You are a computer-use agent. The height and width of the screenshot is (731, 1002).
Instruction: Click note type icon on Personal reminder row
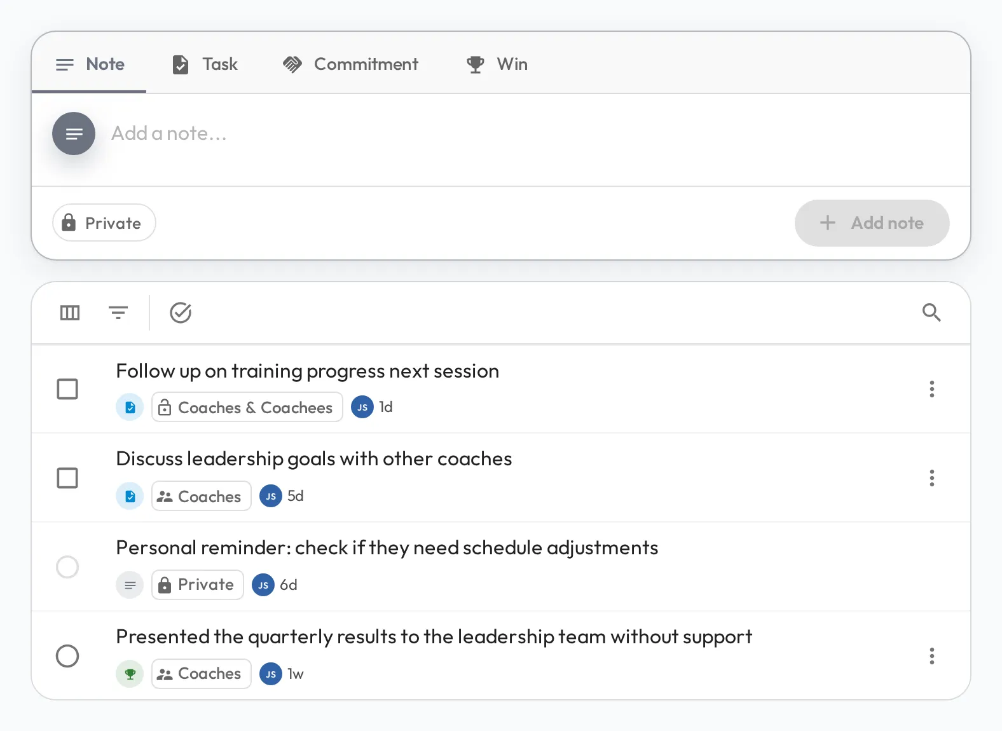[130, 585]
